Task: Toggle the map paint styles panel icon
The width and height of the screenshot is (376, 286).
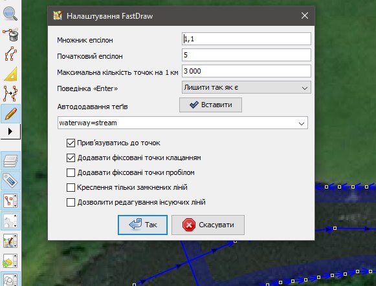Action: click(x=11, y=241)
